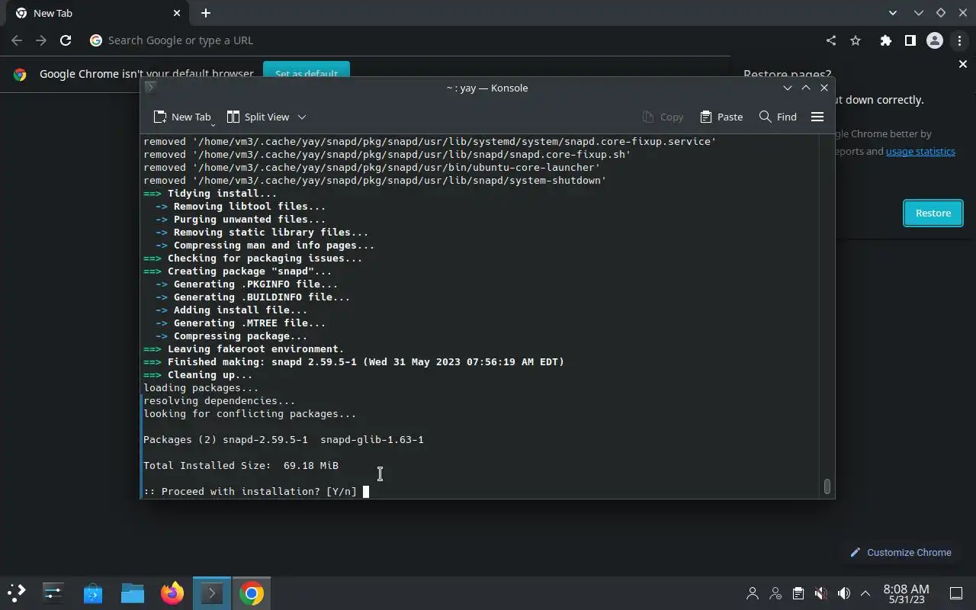This screenshot has height=610, width=976.
Task: Click Show Desktop button in taskbar
Action: pos(955,592)
